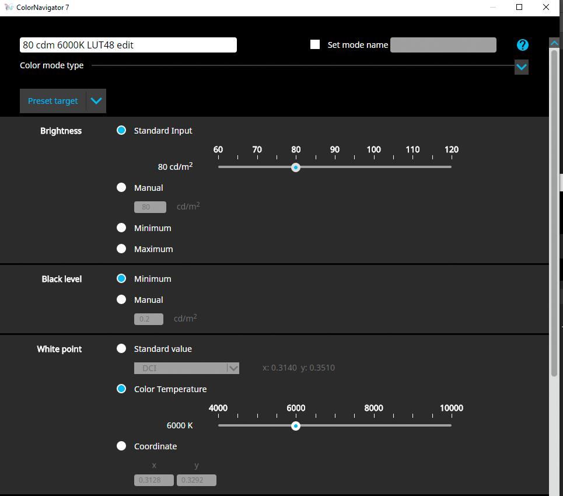Click the target name field '80 cdm 6000K LUT48 edit'
The height and width of the screenshot is (496, 563).
tap(128, 45)
